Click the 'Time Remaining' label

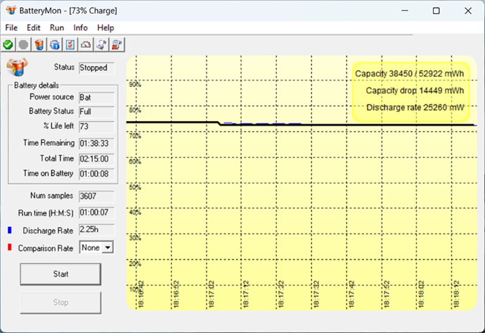point(49,143)
